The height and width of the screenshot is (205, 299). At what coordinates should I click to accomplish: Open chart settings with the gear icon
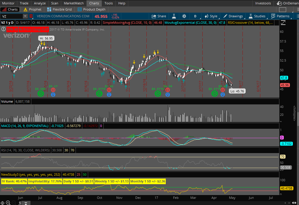(x=184, y=16)
